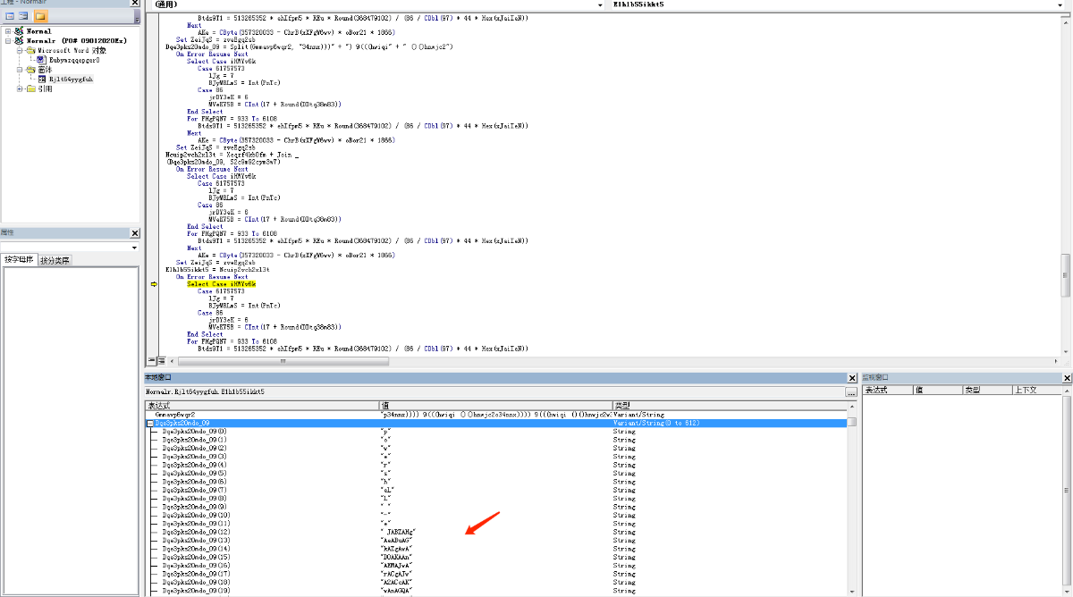Screen dimensions: 1073x597
Task: Click the Variant/String(0 to 612) type cell
Action: click(729, 423)
